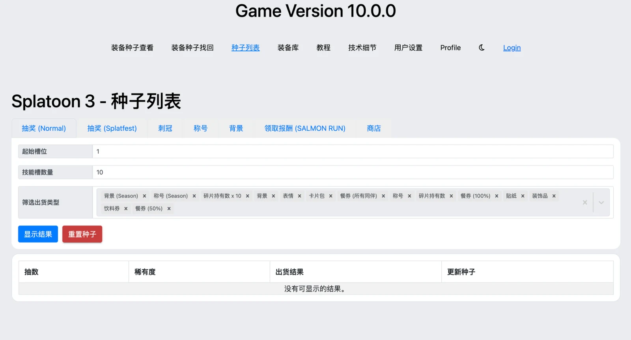
Task: Select the 抽奖 (Normal) tab
Action: tap(44, 128)
